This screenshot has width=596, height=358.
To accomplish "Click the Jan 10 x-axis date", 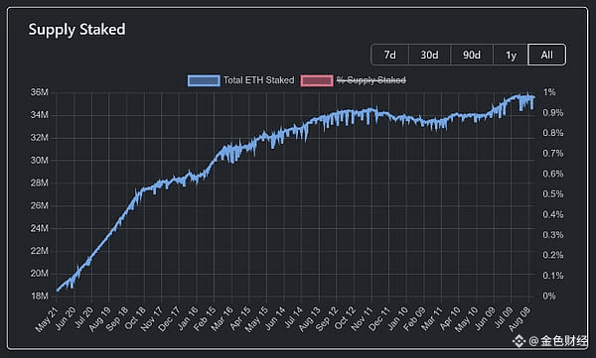I will (397, 319).
